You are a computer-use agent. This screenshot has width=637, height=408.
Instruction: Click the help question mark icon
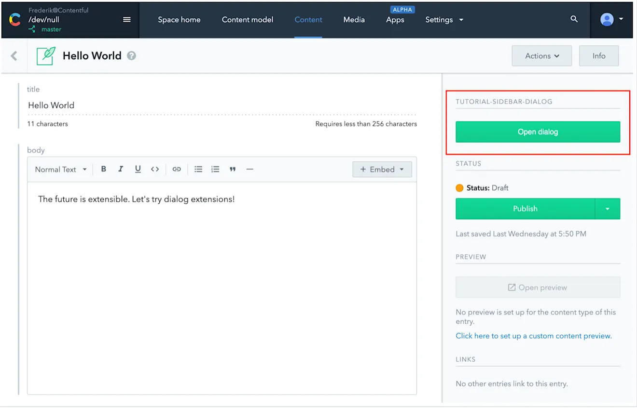(131, 56)
